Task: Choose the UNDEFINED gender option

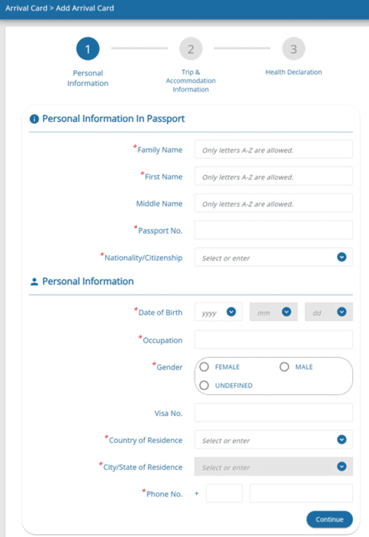Action: (x=204, y=385)
